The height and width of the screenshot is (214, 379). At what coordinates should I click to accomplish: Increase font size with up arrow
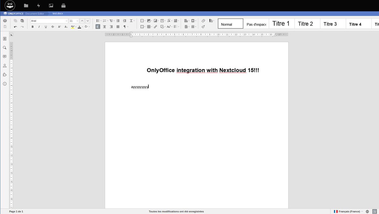click(x=82, y=21)
